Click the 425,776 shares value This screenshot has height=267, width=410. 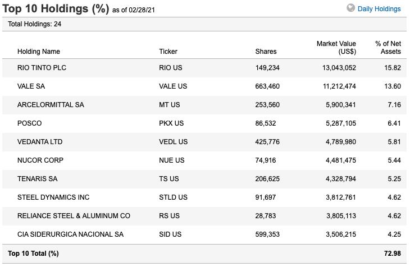point(267,142)
